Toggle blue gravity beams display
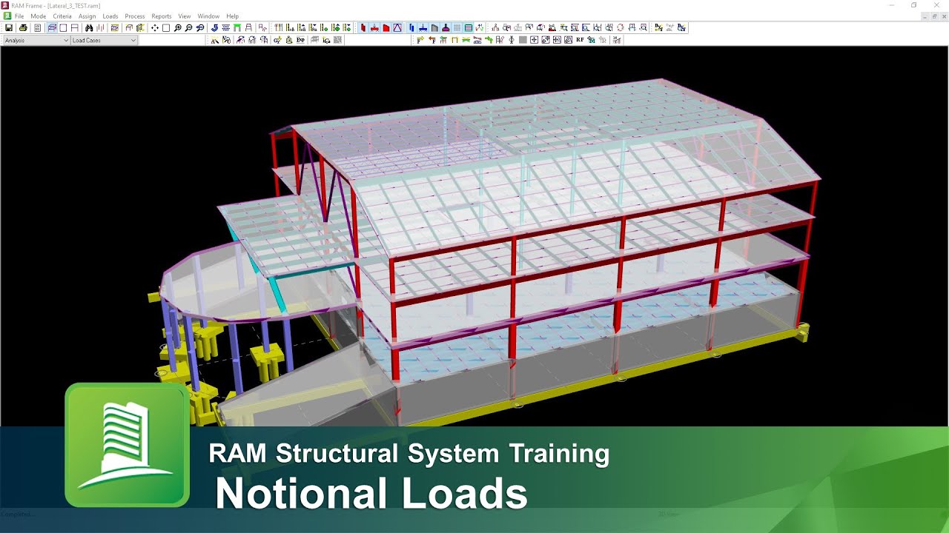Viewport: 949px width, 533px height. click(423, 27)
